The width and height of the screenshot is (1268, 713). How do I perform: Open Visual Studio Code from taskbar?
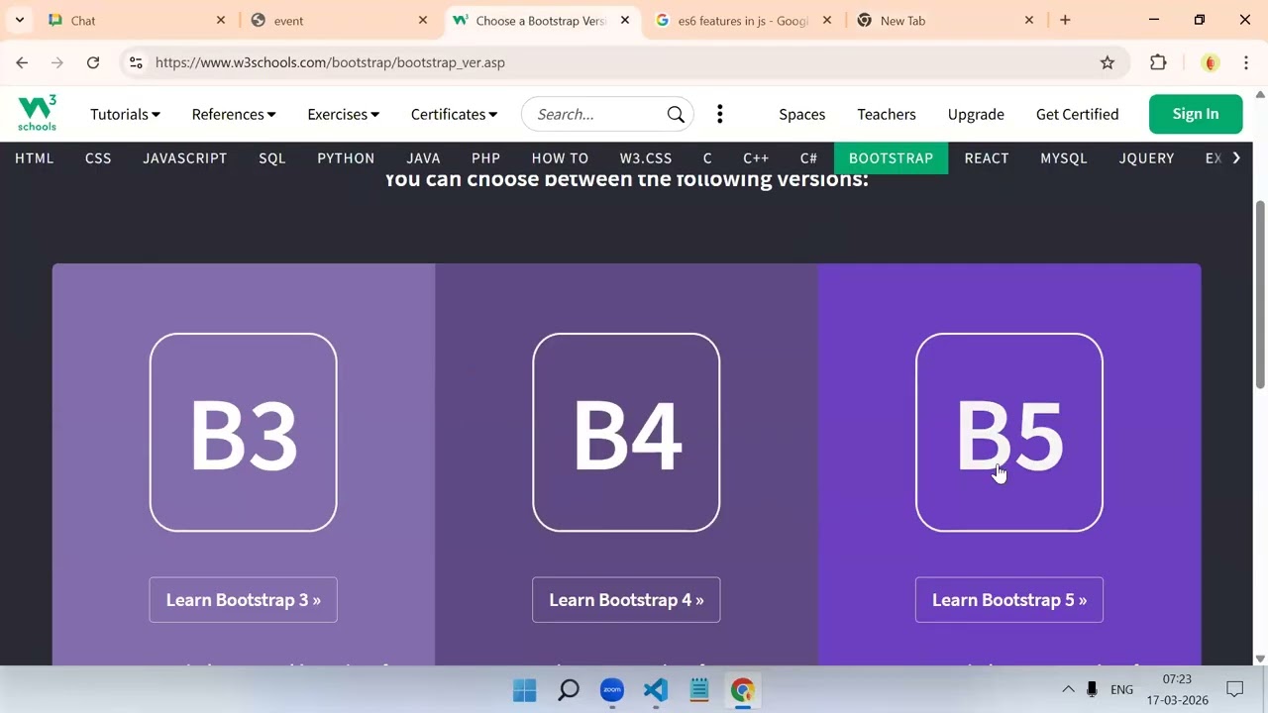(x=656, y=690)
